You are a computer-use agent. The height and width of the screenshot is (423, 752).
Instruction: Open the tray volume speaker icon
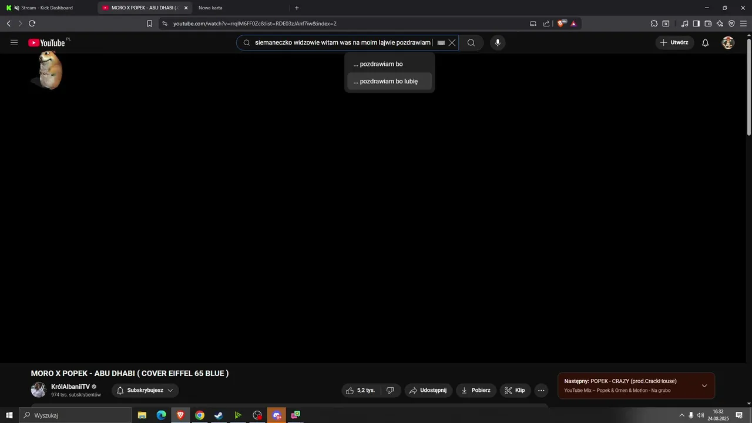click(x=700, y=415)
